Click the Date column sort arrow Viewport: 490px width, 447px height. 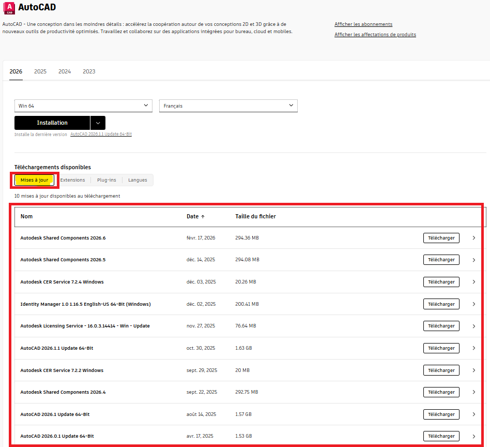tap(203, 217)
